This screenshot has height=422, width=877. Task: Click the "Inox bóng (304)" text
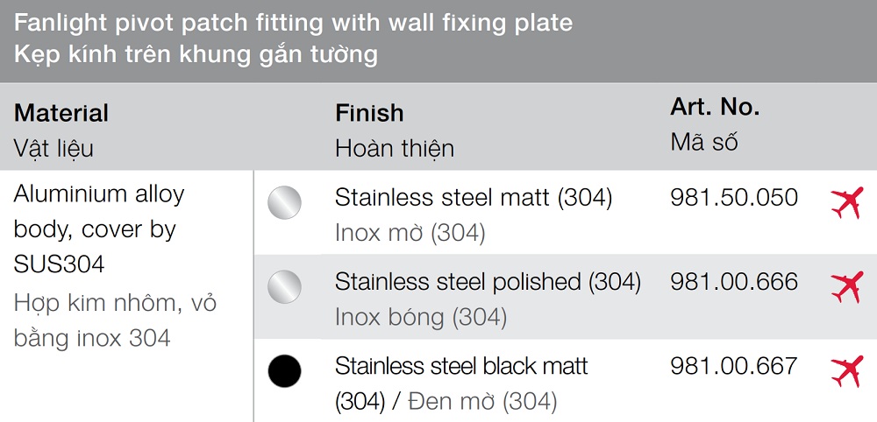tap(420, 317)
